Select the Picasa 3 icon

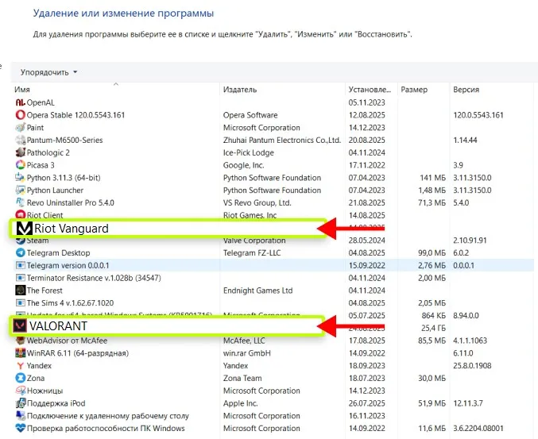click(x=20, y=165)
